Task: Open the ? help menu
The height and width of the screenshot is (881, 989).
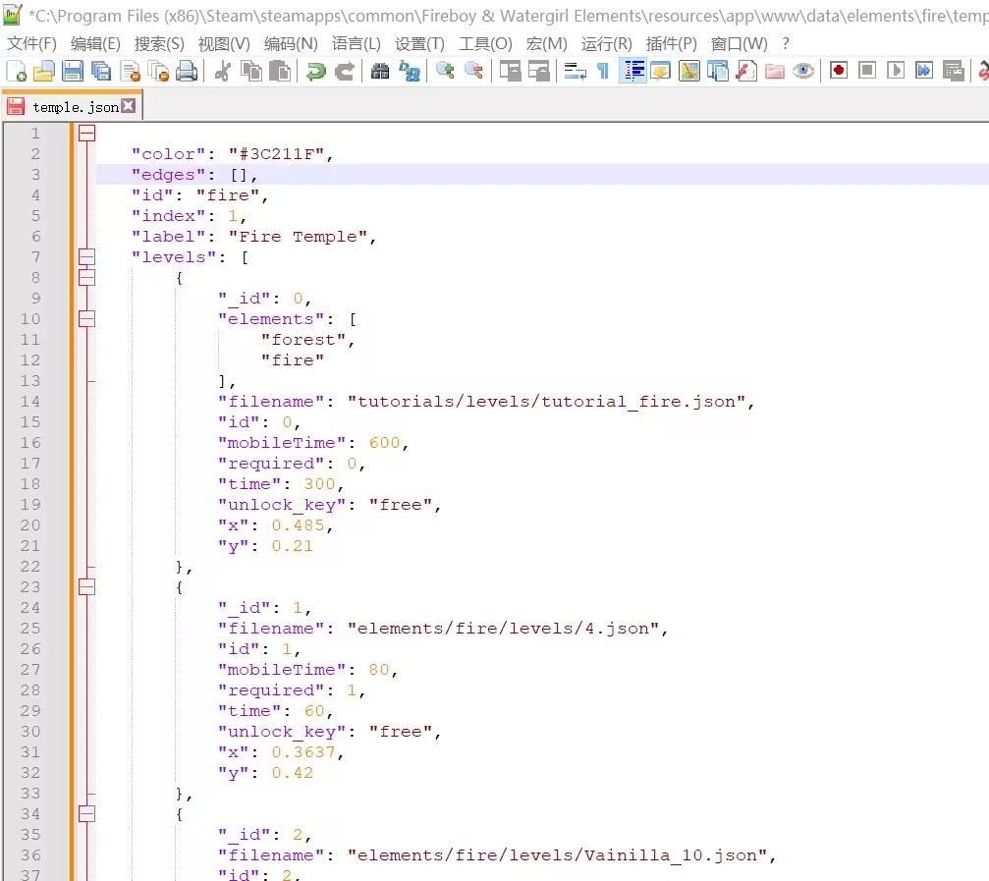Action: coord(786,43)
